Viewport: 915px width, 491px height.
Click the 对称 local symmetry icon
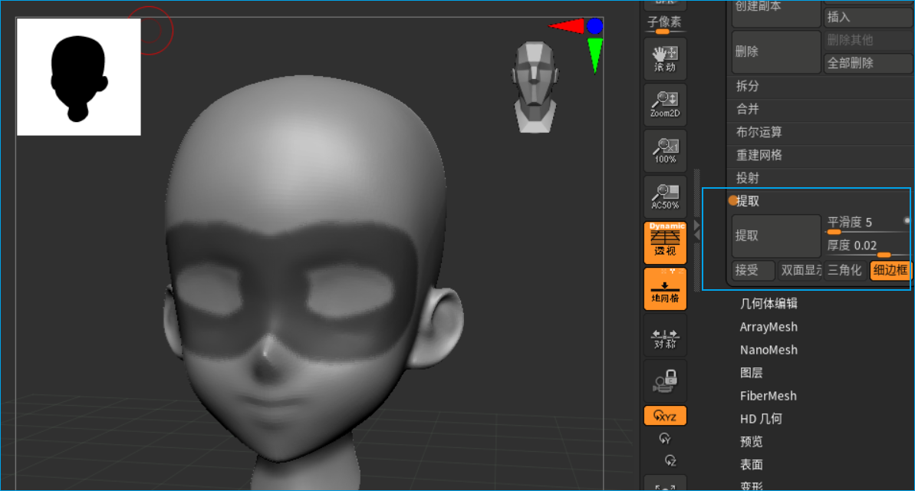click(x=665, y=335)
